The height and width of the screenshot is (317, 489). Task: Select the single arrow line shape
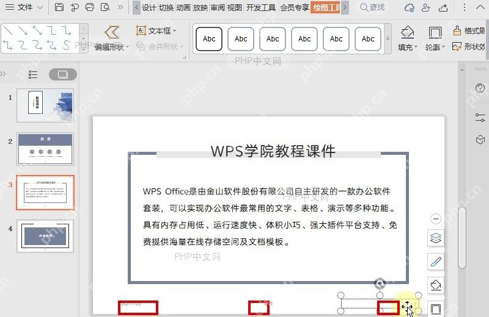23,30
